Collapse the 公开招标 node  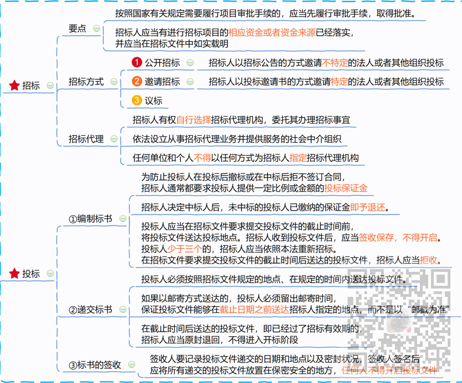click(x=190, y=63)
